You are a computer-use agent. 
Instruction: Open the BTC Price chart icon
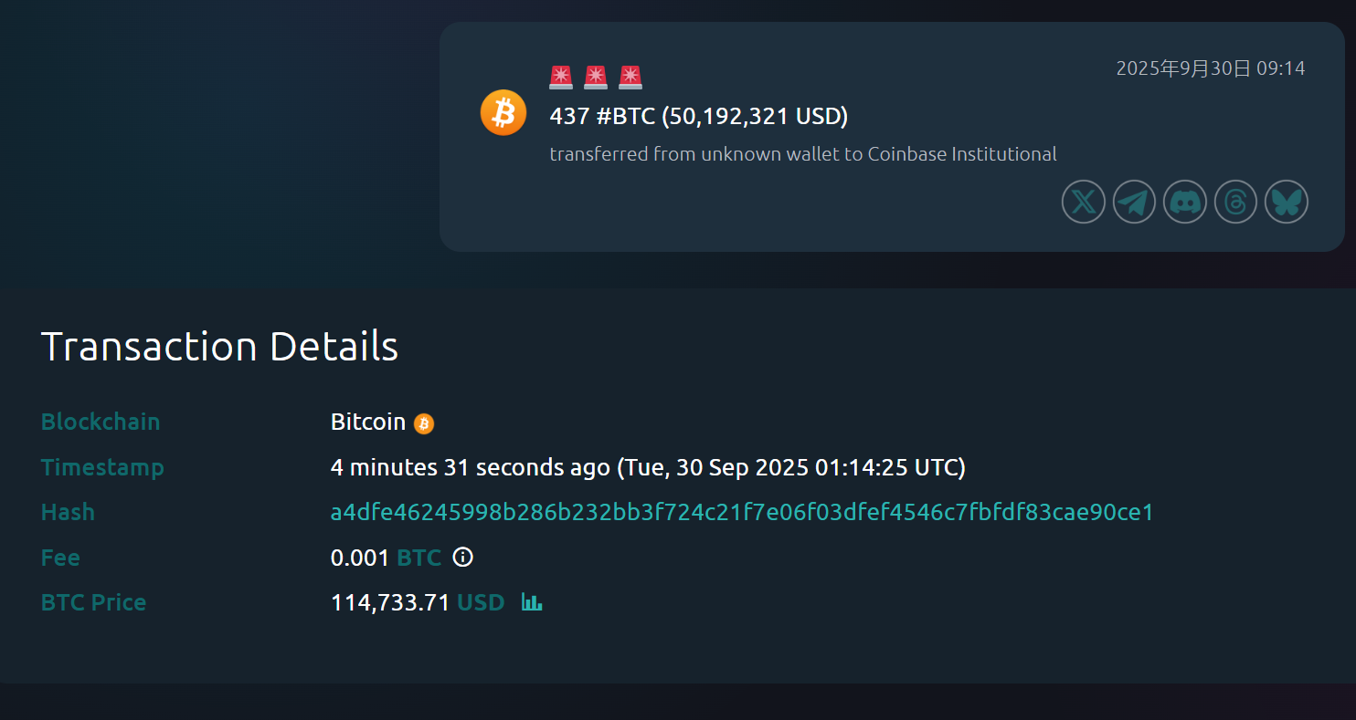coord(532,602)
